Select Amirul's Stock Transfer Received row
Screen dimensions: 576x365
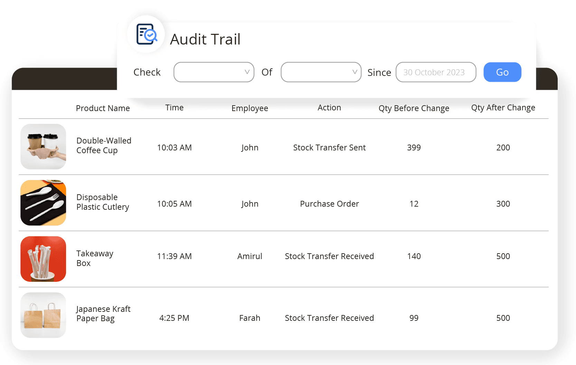tap(329, 256)
